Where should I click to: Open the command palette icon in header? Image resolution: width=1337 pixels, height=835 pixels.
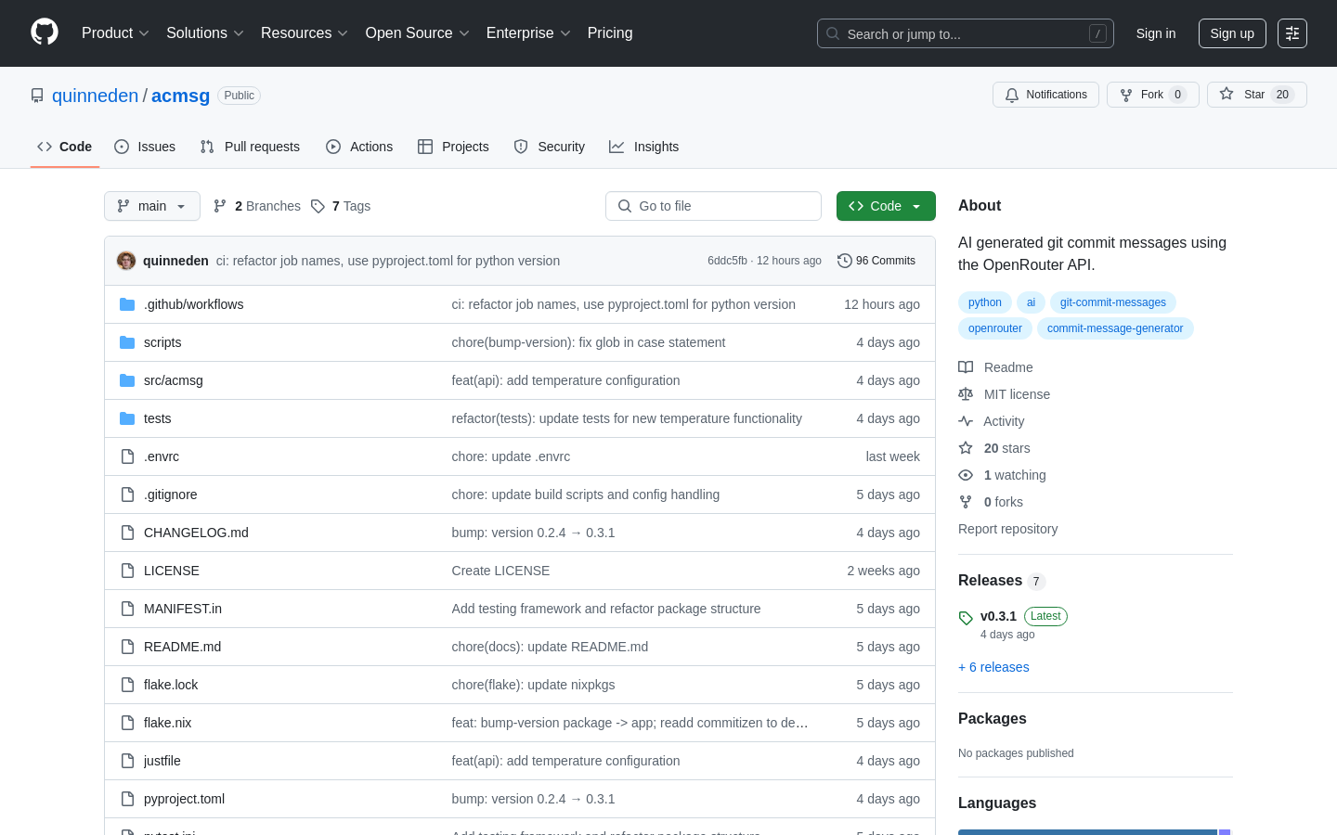tap(1292, 33)
